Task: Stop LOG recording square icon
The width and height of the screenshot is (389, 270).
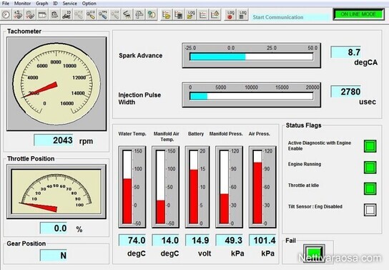Action: pos(242,14)
